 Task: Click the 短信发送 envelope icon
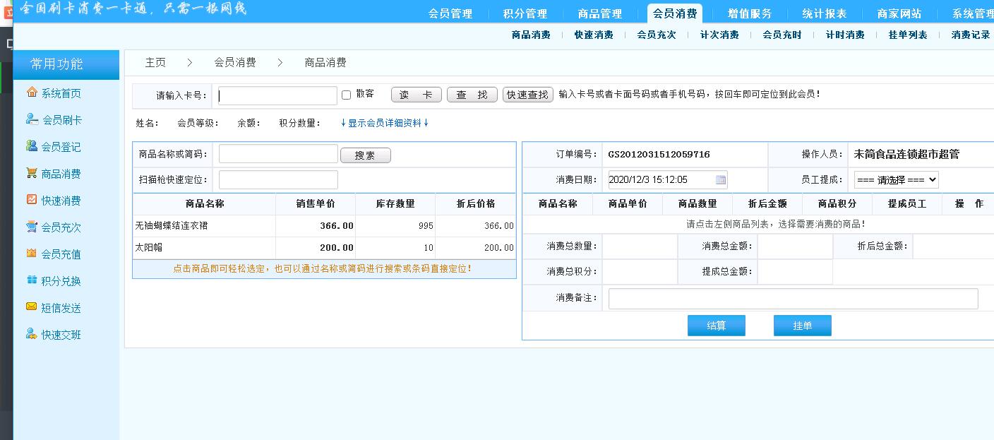32,307
